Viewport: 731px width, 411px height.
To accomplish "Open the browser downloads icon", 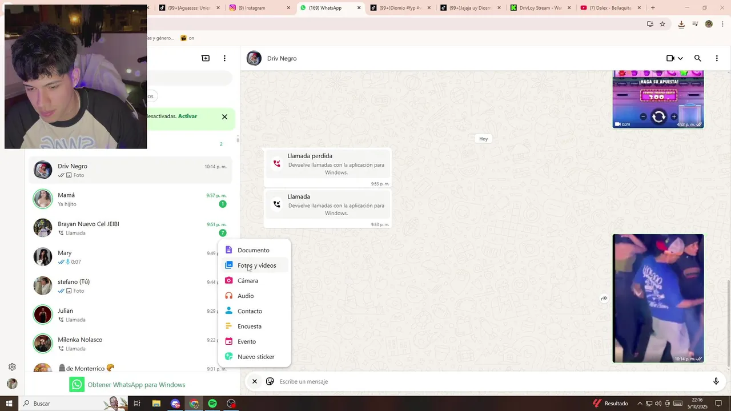I will pos(681,24).
